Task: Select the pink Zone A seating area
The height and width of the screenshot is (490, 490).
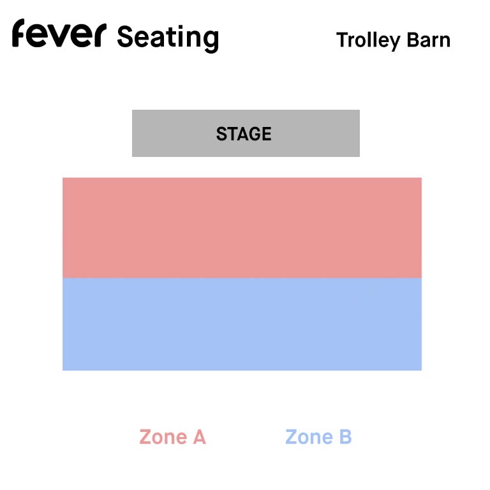Action: tap(242, 228)
